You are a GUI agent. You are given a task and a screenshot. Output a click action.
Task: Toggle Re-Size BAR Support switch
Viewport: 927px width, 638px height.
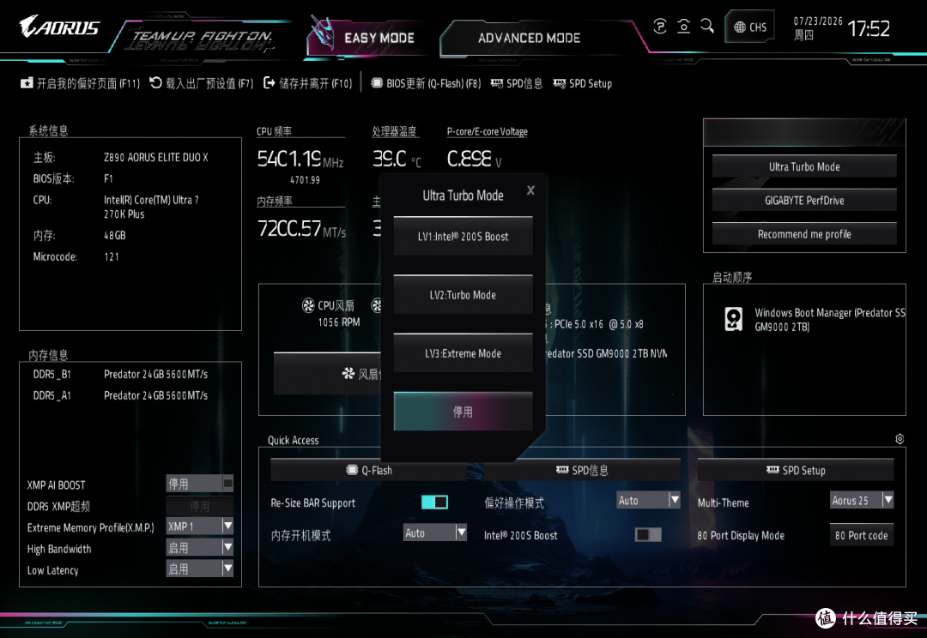[434, 503]
